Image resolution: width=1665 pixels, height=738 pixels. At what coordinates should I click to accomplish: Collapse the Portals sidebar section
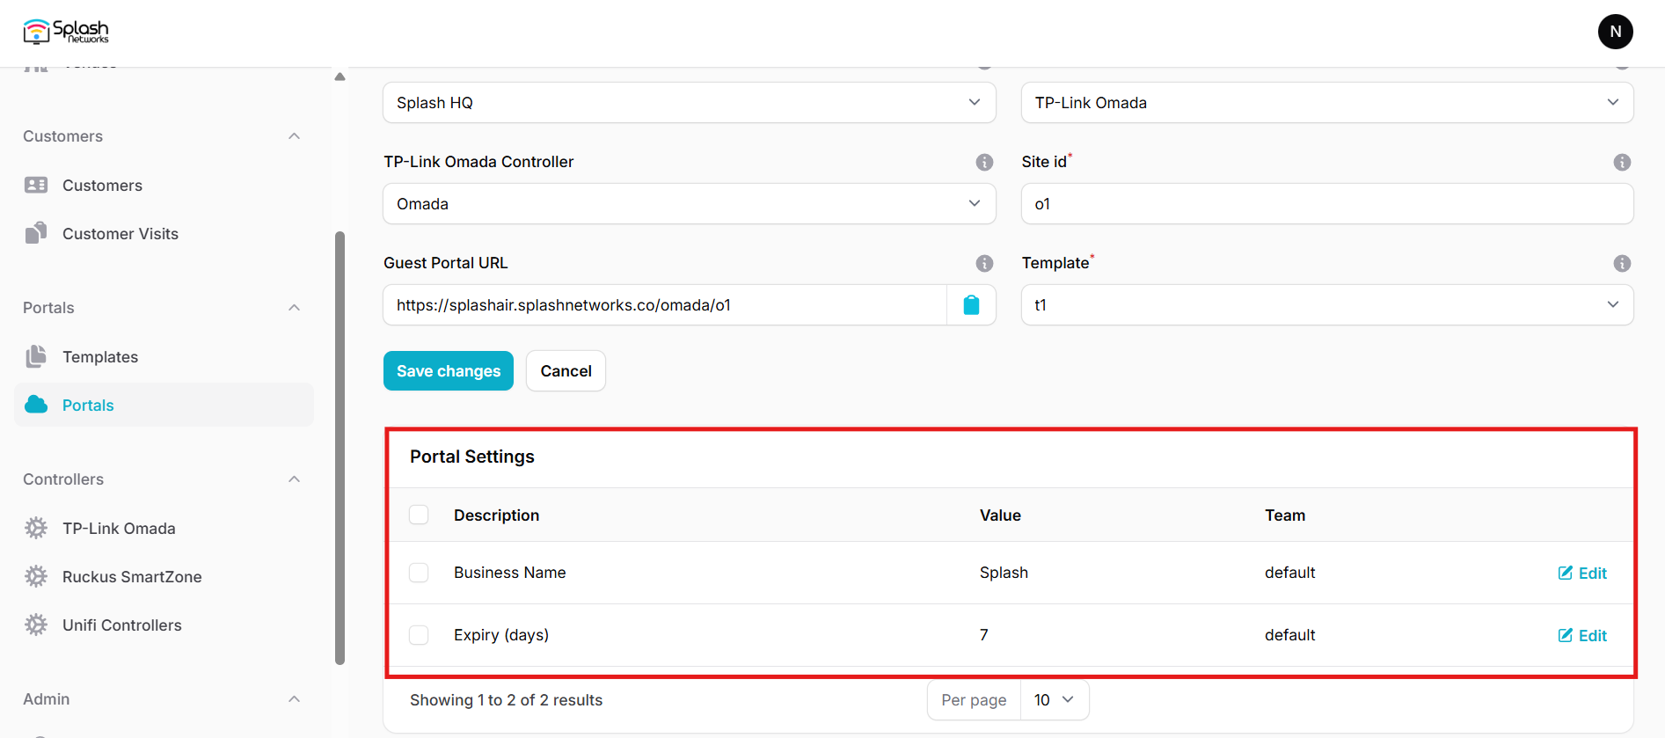295,308
